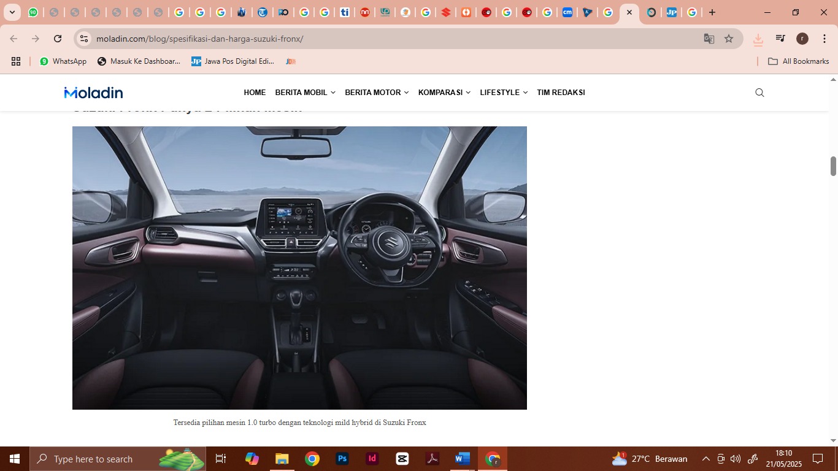The width and height of the screenshot is (838, 471).
Task: Bookmark this page with star icon
Action: pyautogui.click(x=729, y=39)
